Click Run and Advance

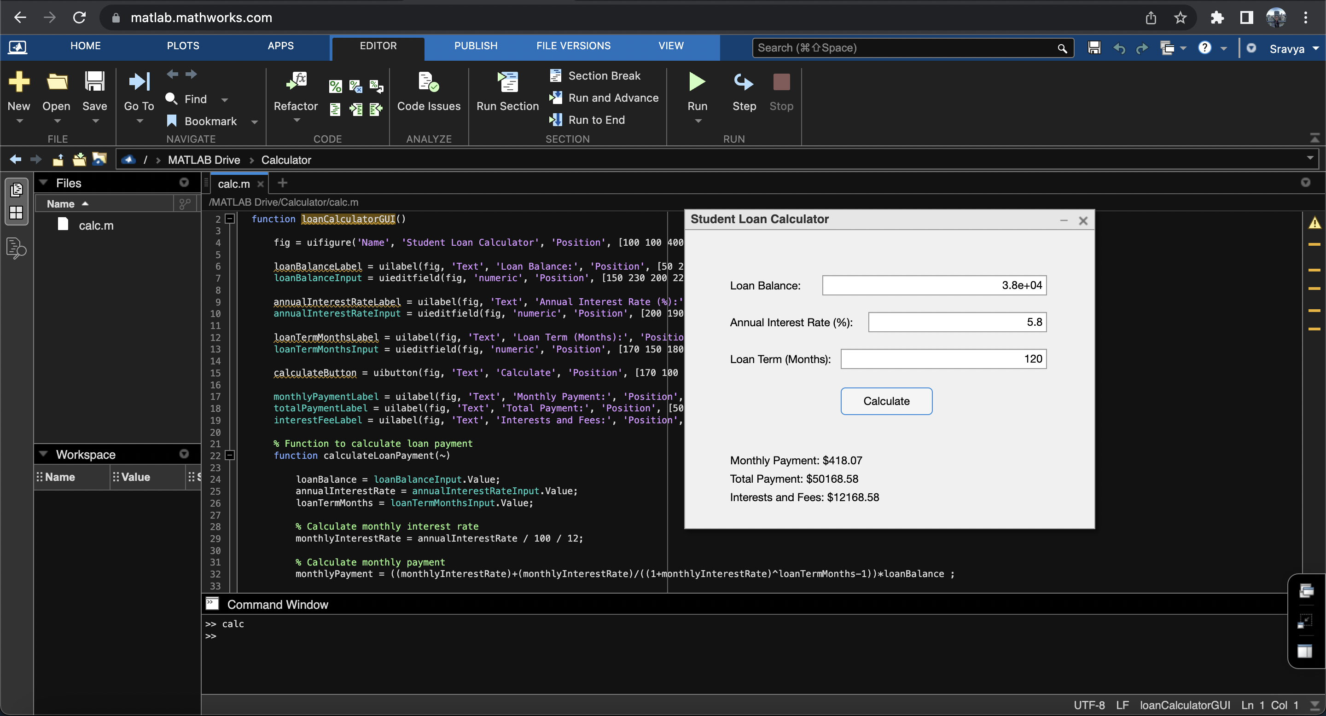pyautogui.click(x=612, y=98)
